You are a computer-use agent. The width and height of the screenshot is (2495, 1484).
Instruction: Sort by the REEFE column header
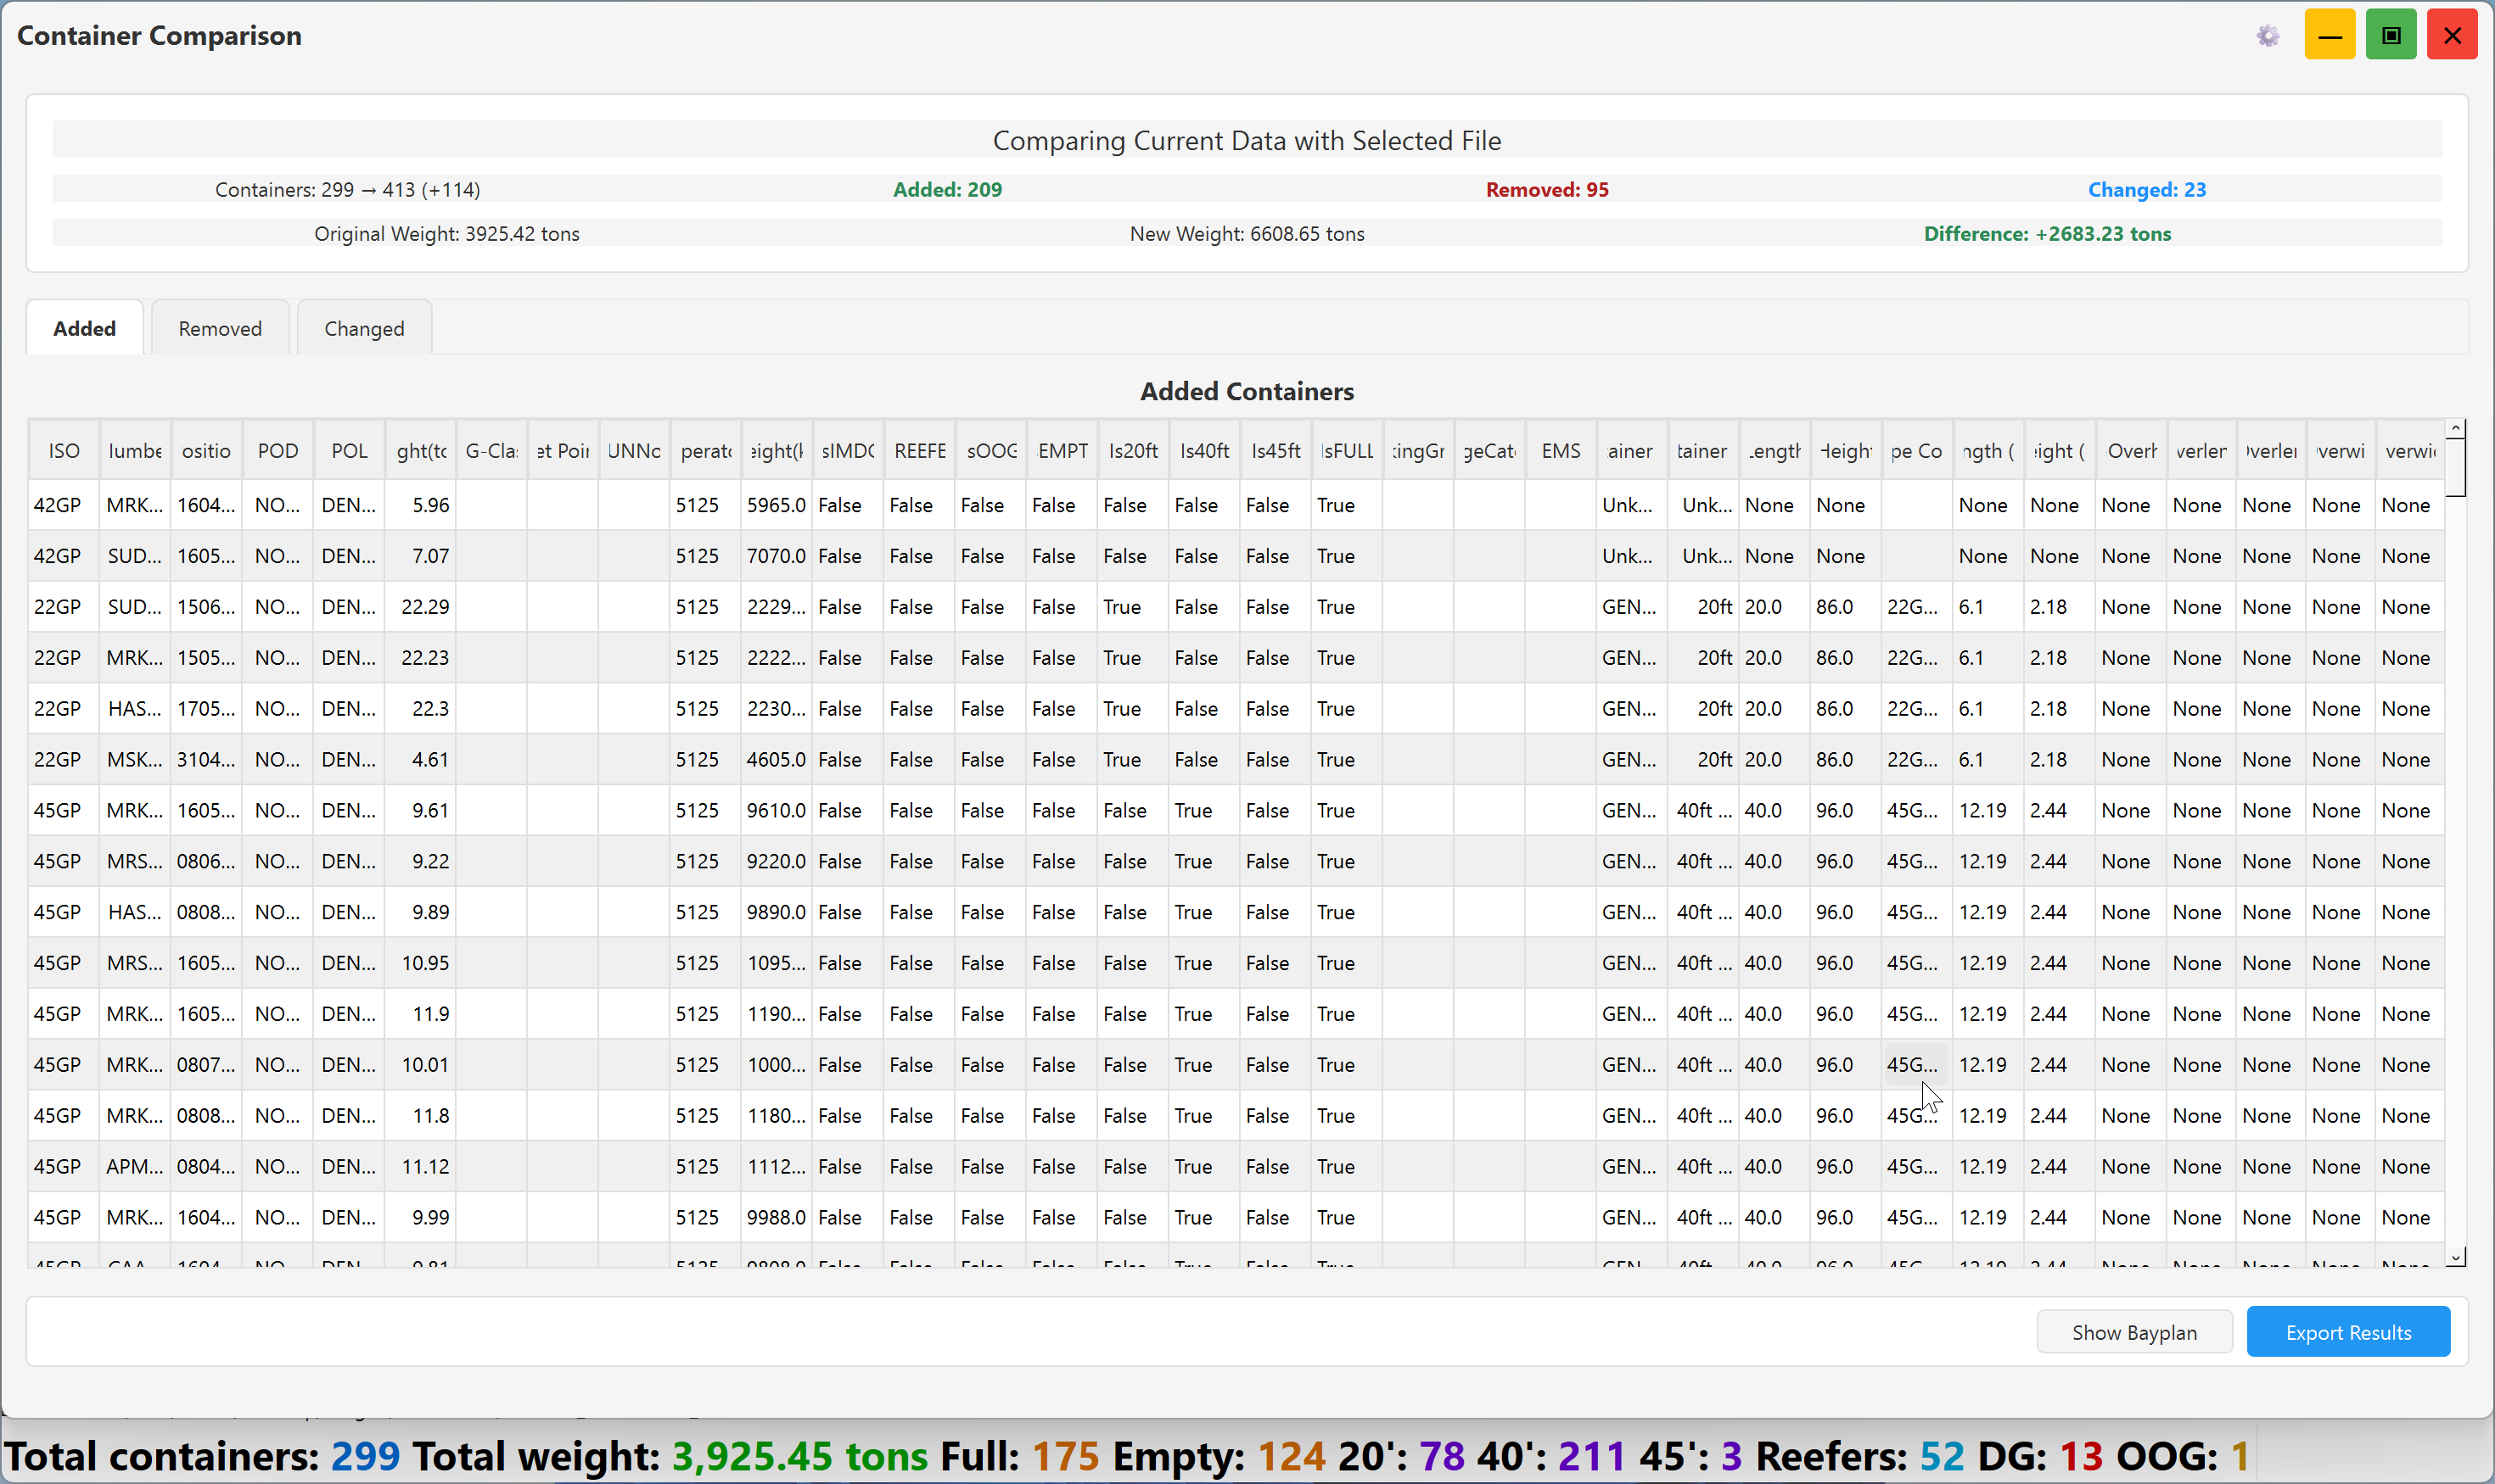(x=920, y=451)
